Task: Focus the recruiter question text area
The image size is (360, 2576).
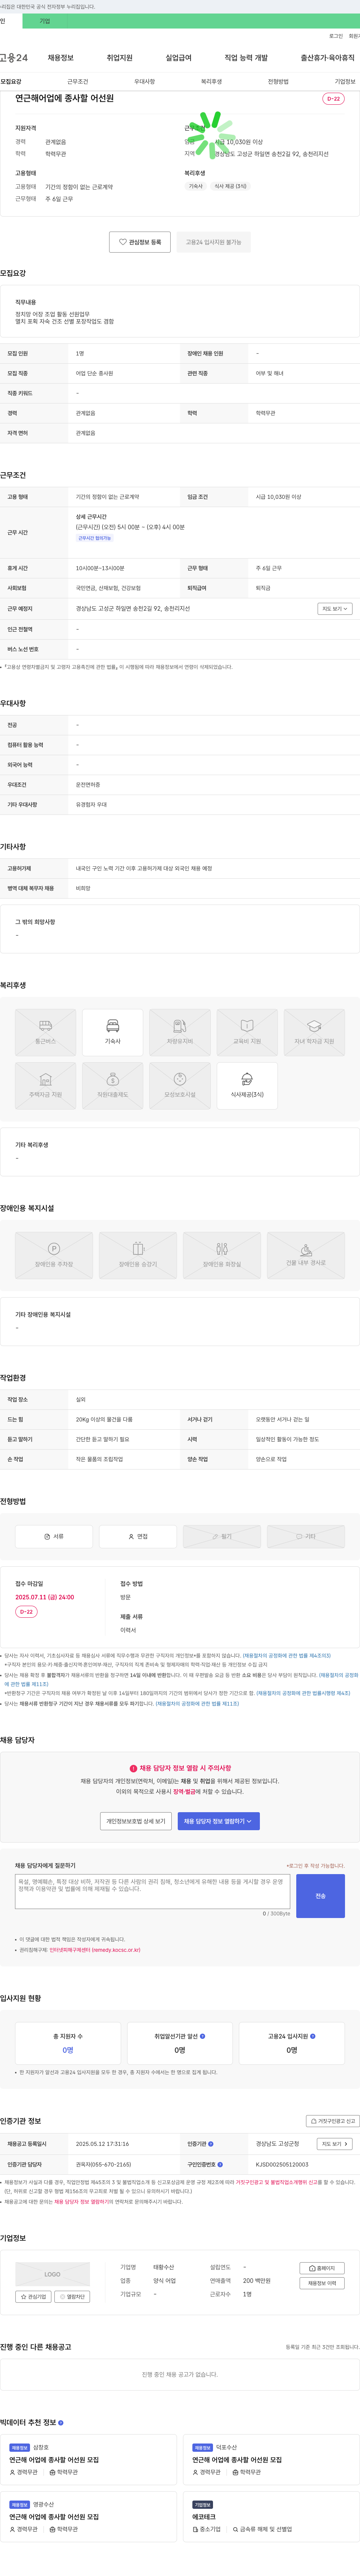Action: point(153,1891)
